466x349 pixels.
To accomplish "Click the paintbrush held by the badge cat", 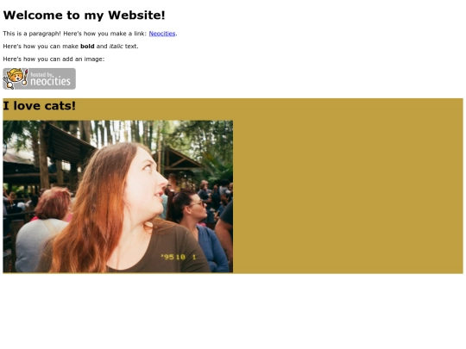I will (25, 78).
